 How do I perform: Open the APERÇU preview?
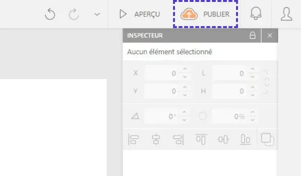coord(140,14)
